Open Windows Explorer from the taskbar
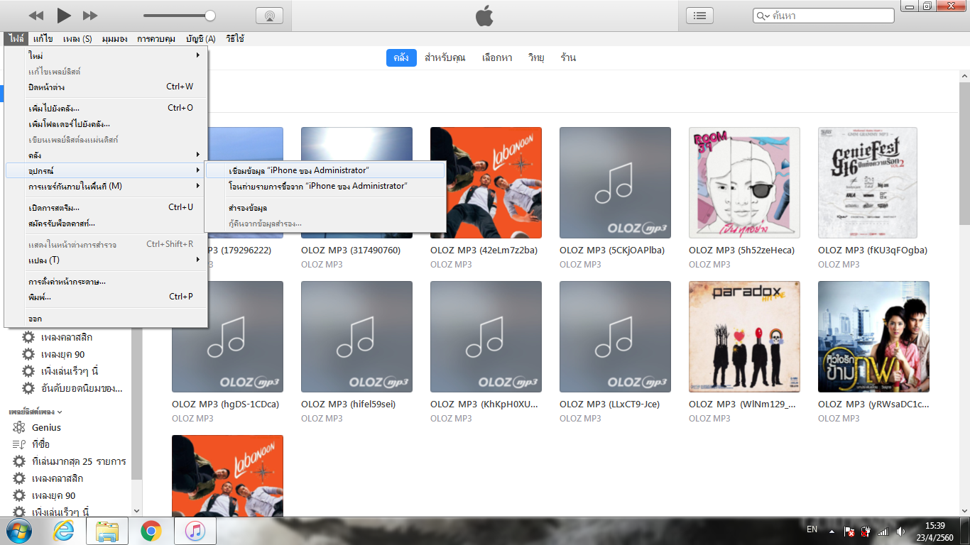The height and width of the screenshot is (545, 970). point(107,531)
